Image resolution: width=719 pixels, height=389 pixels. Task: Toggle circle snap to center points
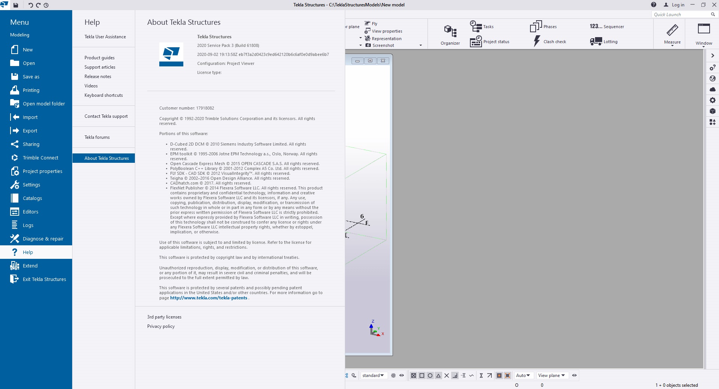(430, 375)
